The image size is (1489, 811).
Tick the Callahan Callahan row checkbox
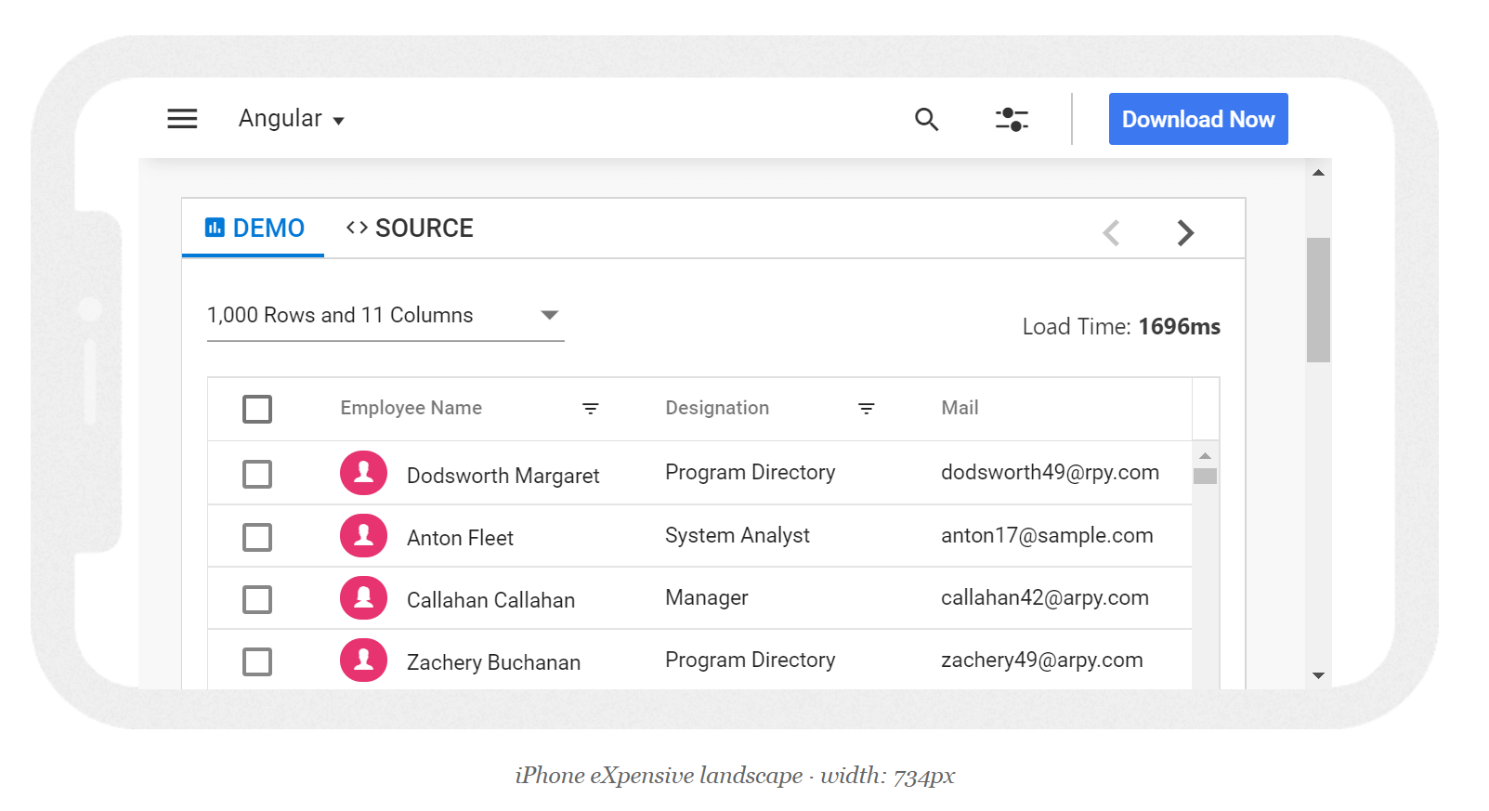257,599
